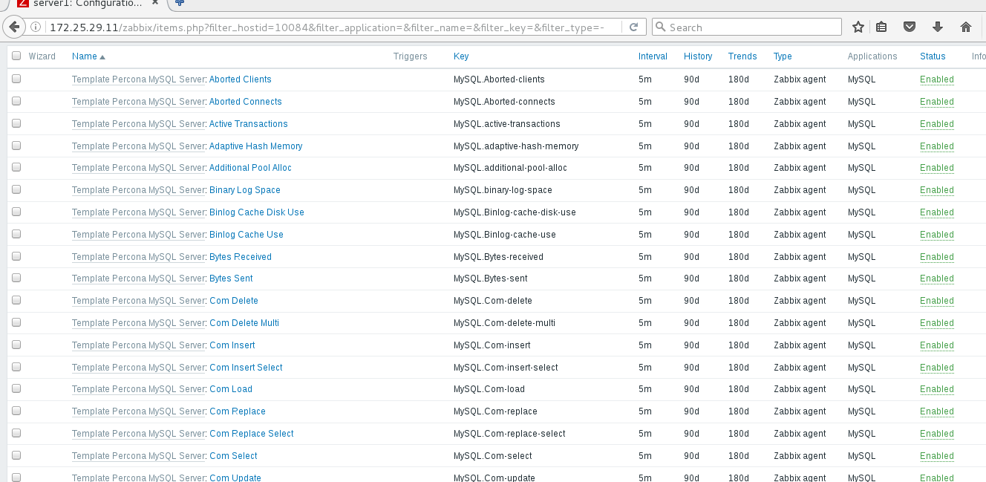
Task: Open a new tab with plus icon
Action: (x=180, y=3)
